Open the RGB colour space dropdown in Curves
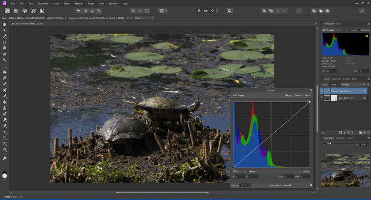371x200 pixels. coord(240,171)
